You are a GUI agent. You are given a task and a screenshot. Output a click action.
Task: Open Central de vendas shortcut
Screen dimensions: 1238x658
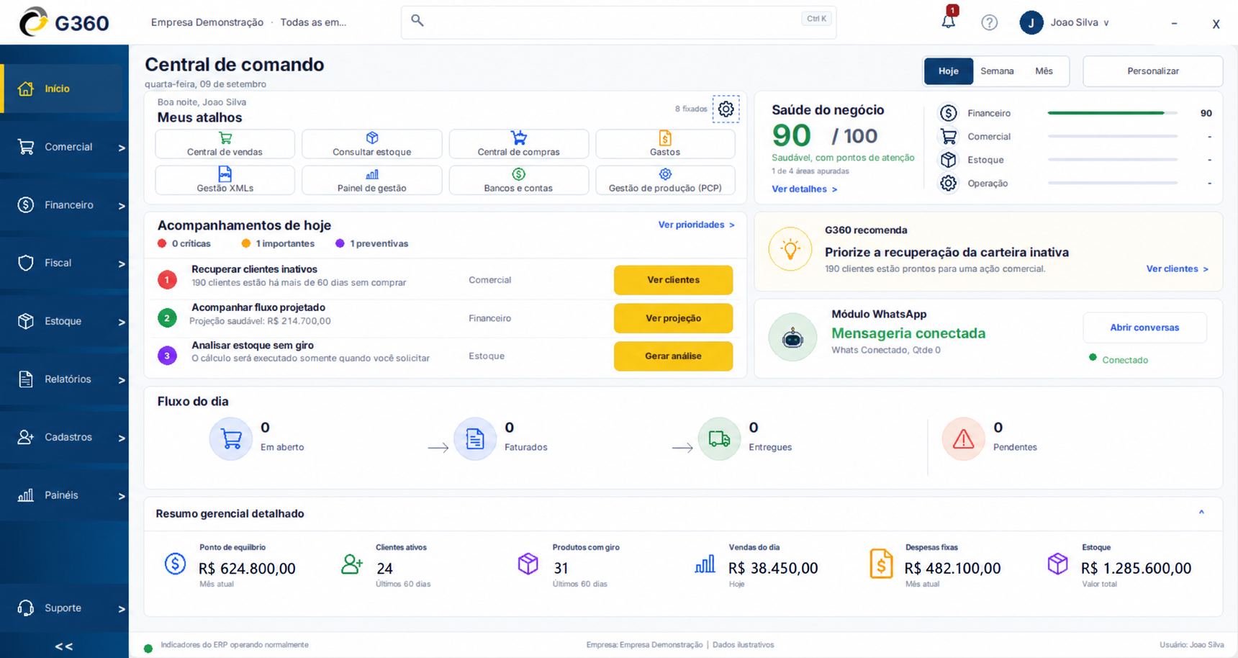(x=225, y=144)
